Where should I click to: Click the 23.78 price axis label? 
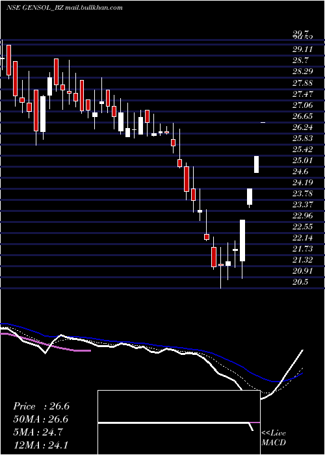303,194
